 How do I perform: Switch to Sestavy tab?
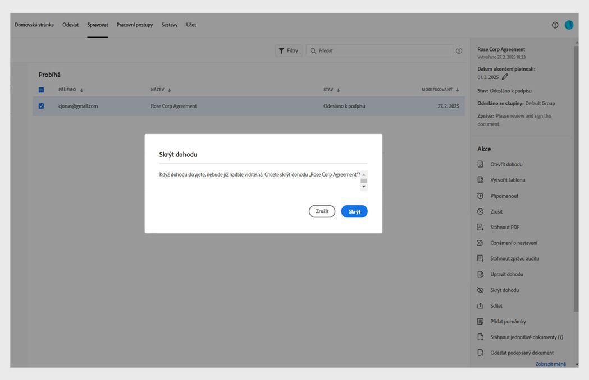click(x=170, y=25)
